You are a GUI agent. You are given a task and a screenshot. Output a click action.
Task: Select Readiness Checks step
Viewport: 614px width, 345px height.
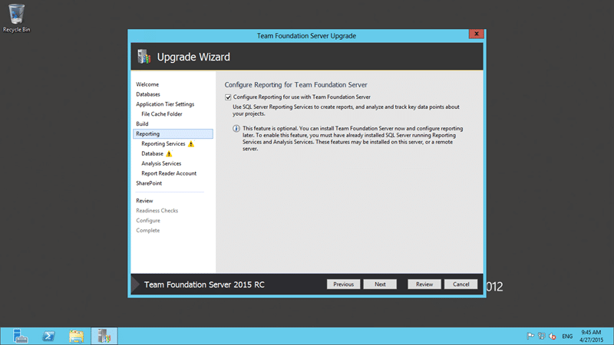click(x=157, y=210)
